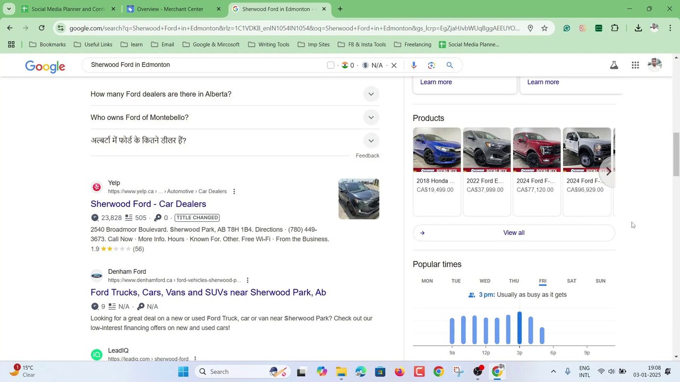This screenshot has width=680, height=382.
Task: Launch Firefox from the taskbar
Action: click(x=399, y=371)
